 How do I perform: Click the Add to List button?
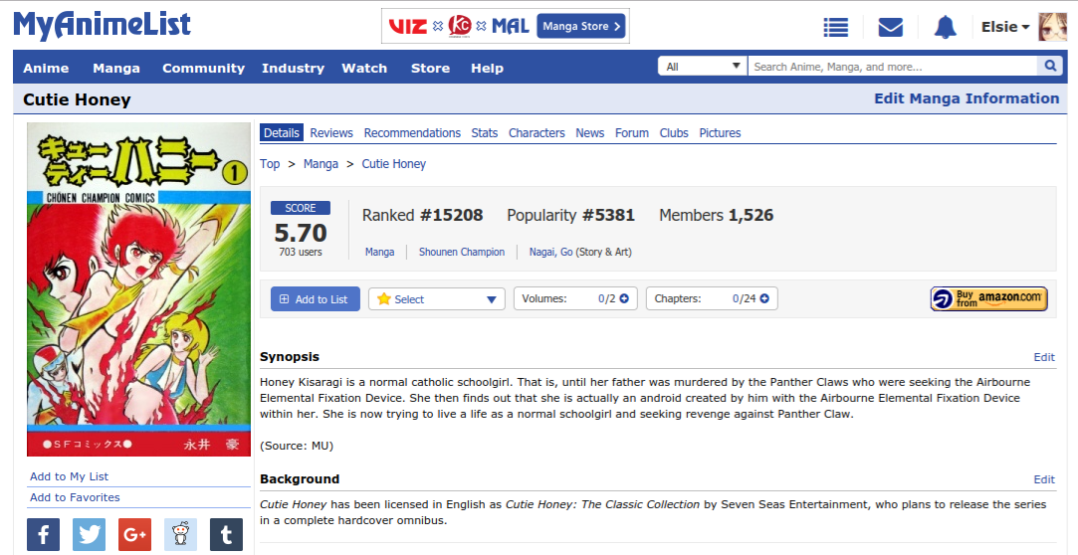click(x=315, y=298)
